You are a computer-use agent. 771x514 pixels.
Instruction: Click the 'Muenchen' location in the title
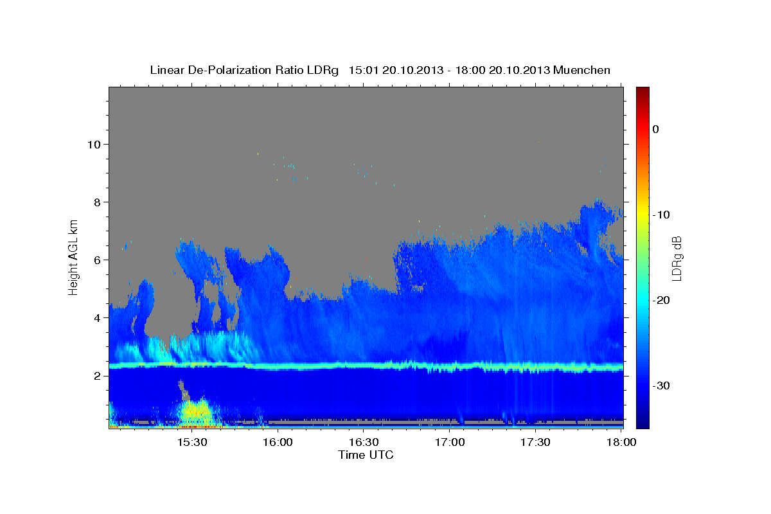coord(580,70)
